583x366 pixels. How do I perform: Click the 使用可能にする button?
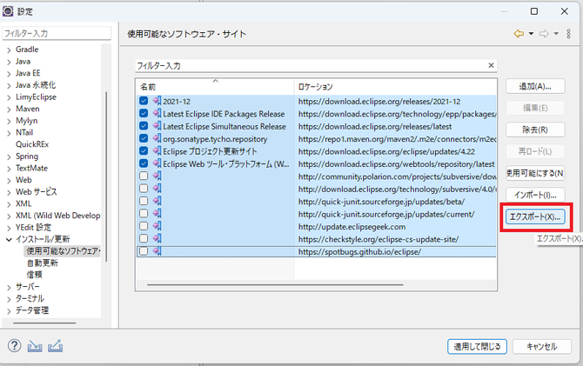coord(535,173)
